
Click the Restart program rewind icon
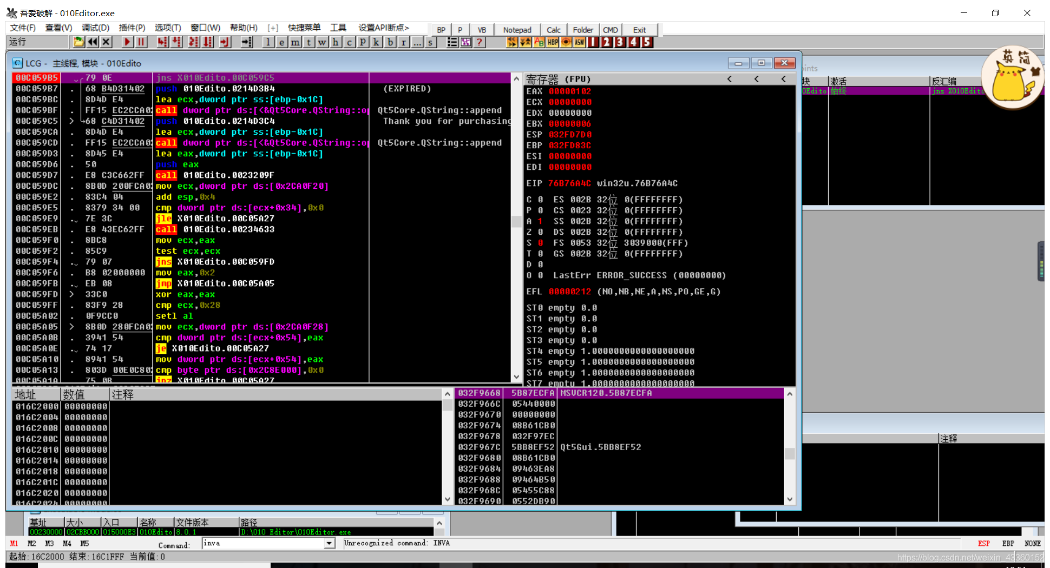point(93,42)
